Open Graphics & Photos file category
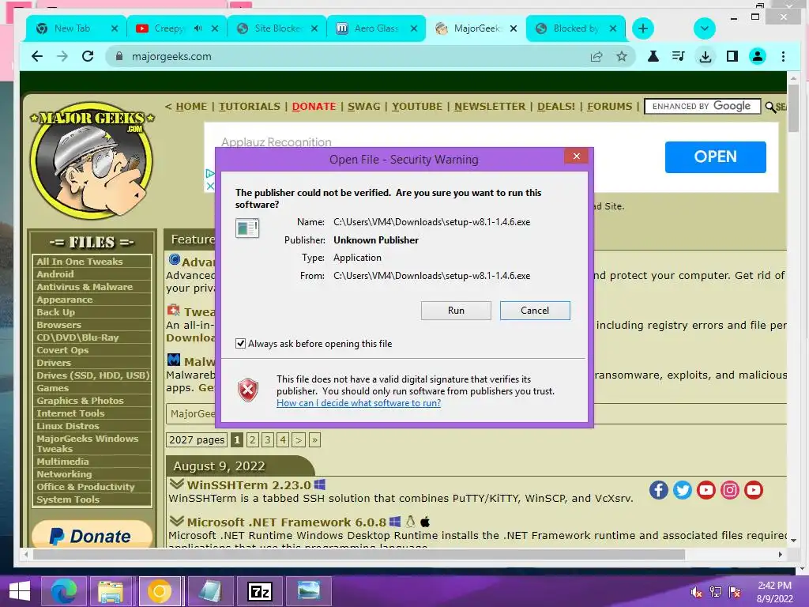Image resolution: width=809 pixels, height=607 pixels. (x=80, y=401)
